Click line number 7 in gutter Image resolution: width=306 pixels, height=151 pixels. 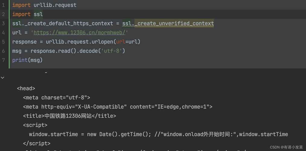pos(3,60)
